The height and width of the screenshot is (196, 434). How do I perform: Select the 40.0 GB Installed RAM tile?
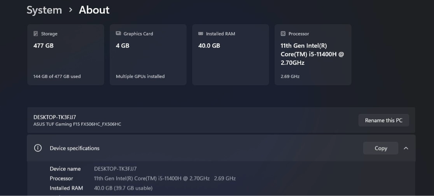coord(230,55)
